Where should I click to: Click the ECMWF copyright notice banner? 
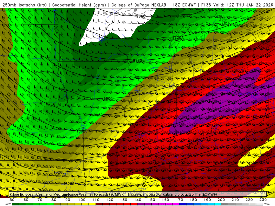(138, 194)
